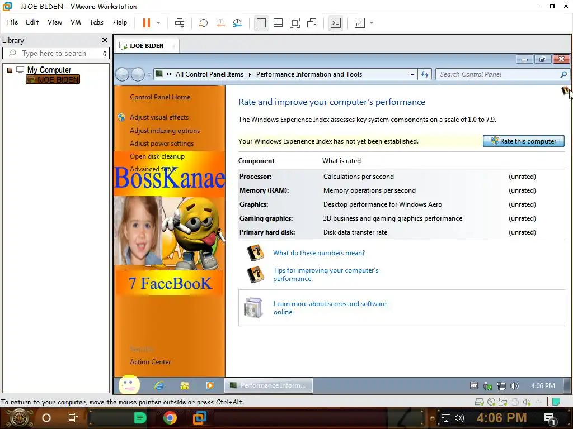Enter full screen mode icon

coord(295,23)
